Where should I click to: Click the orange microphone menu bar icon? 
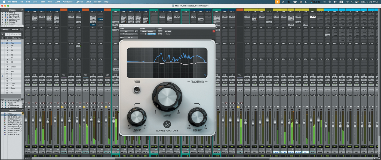(x=277, y=2)
